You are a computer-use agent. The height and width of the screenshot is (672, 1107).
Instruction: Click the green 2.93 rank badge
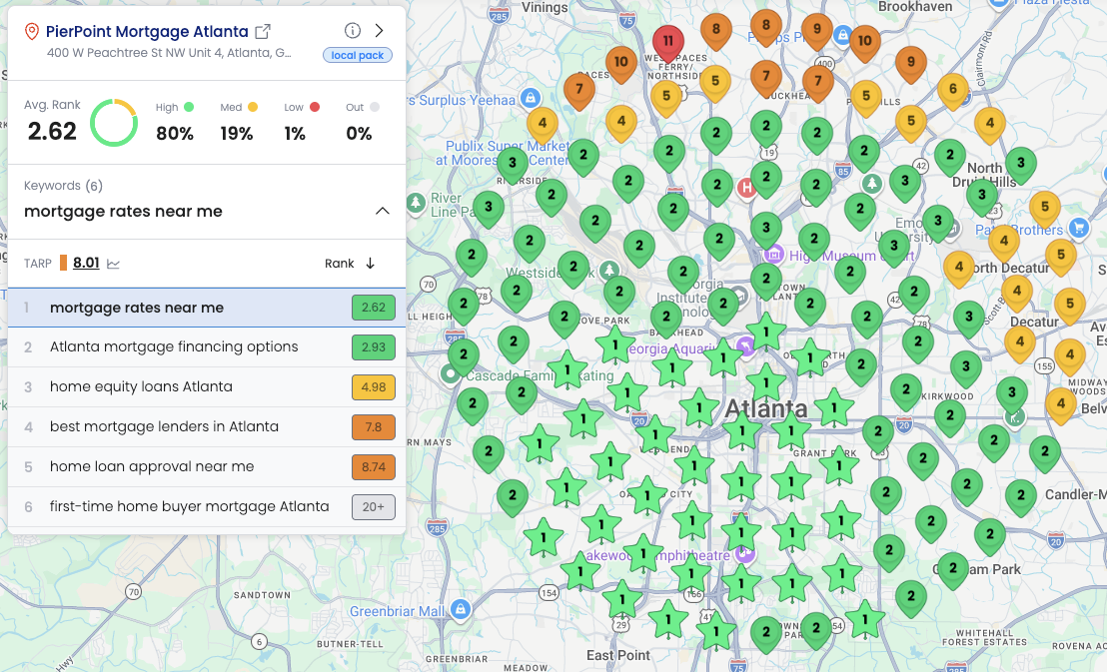(x=374, y=347)
